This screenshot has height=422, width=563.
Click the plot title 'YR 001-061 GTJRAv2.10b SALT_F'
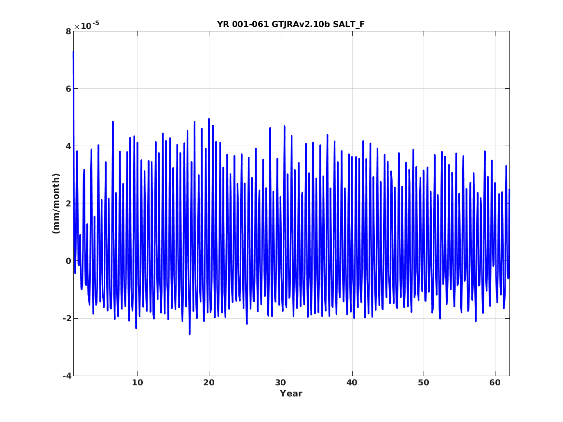[x=291, y=24]
